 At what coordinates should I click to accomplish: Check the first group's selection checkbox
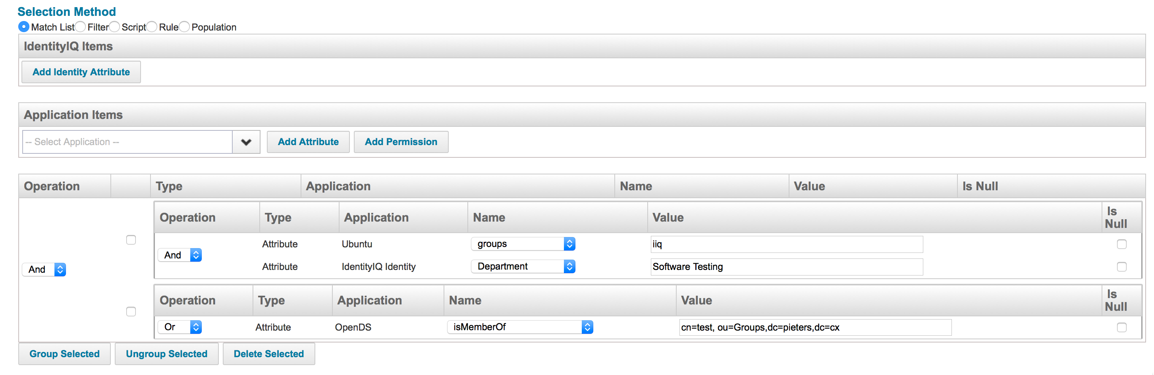131,240
